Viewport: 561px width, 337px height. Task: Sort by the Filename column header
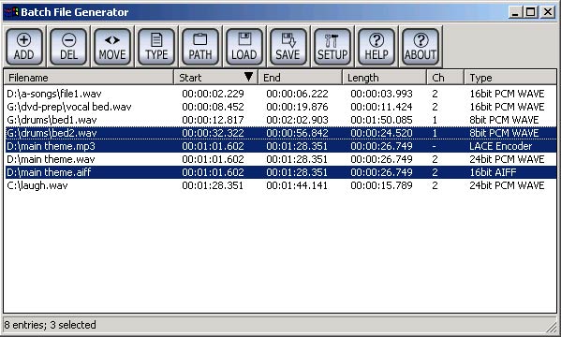(89, 78)
